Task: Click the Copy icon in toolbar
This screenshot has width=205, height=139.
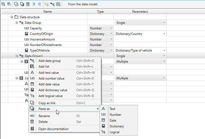Action: click(16, 4)
